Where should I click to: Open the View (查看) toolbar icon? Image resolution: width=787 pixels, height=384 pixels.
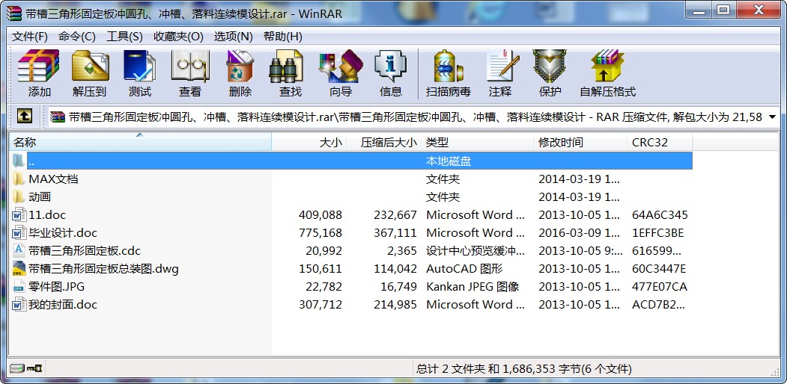click(x=190, y=73)
